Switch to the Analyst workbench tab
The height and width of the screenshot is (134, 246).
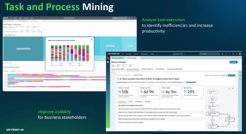tap(147, 69)
